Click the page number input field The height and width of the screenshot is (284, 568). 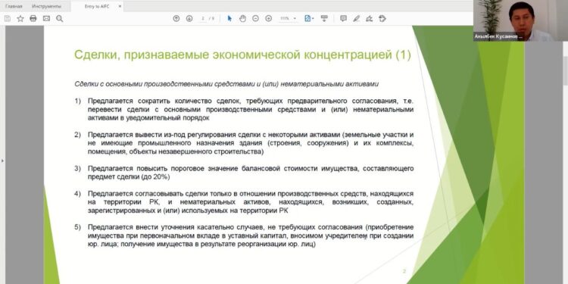coord(203,18)
